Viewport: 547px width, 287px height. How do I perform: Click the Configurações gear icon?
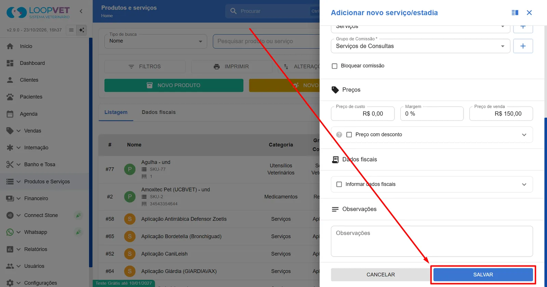point(10,283)
